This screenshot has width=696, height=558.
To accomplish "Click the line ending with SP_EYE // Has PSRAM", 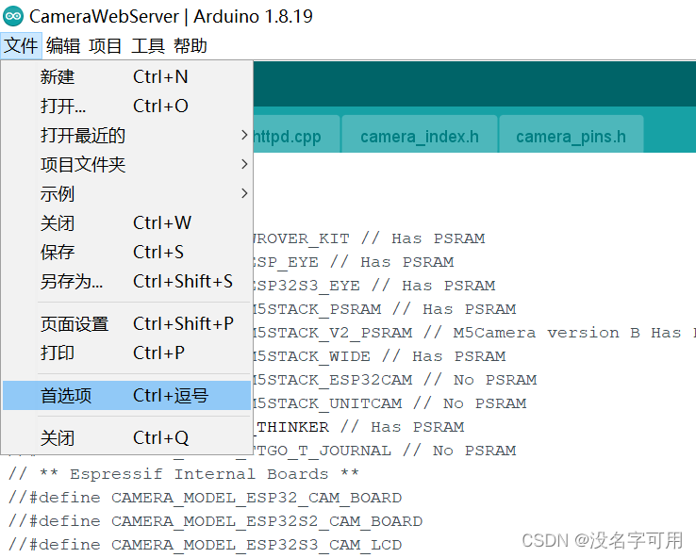I will pyautogui.click(x=353, y=262).
